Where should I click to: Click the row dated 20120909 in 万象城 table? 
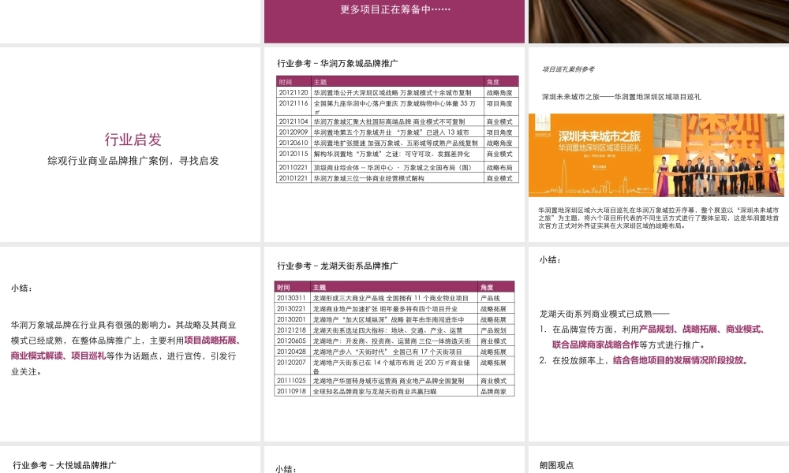pos(398,132)
